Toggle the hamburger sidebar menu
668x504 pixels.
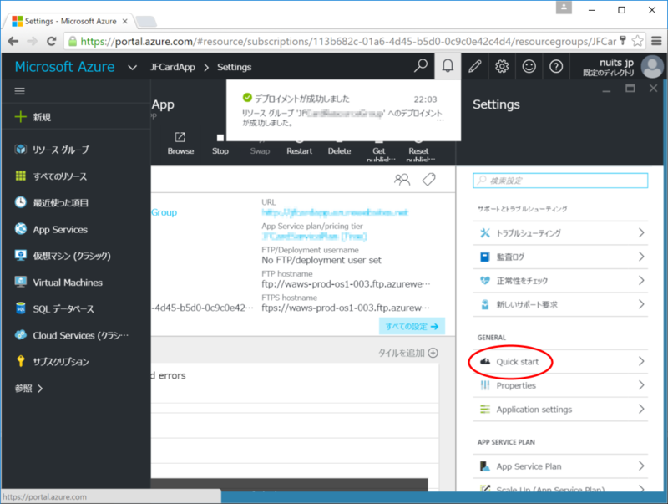pos(19,91)
